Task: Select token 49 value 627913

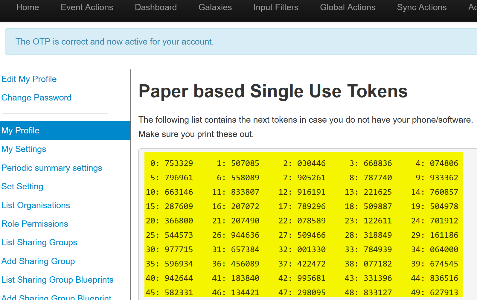Action: pos(444,293)
